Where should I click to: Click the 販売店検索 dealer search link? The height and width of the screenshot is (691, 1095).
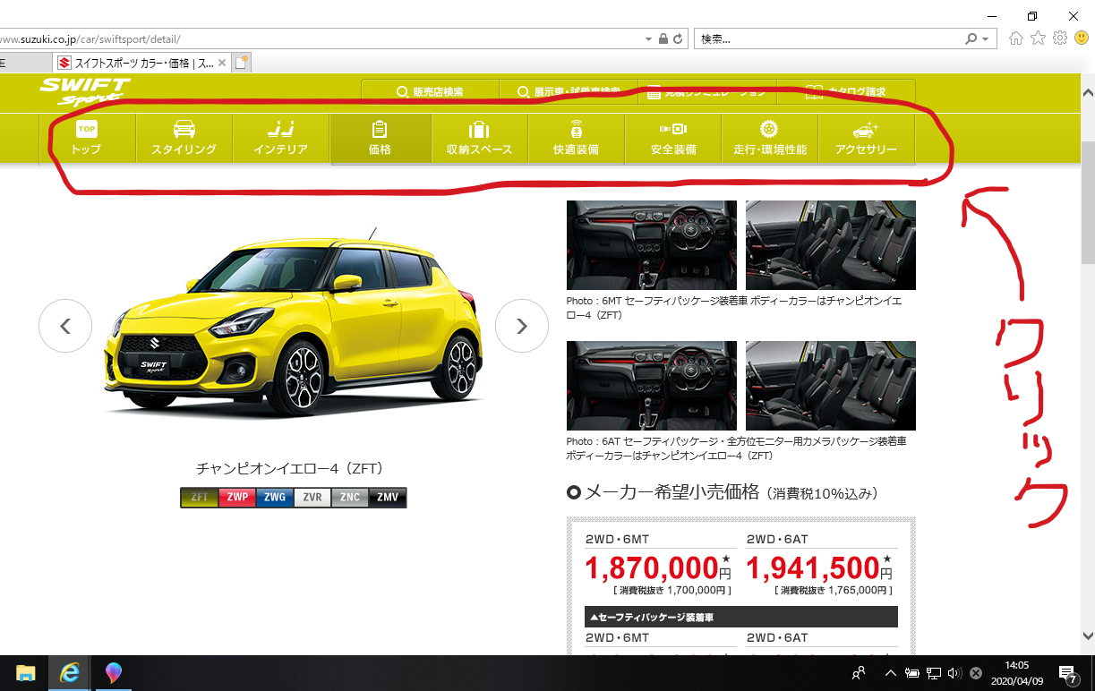(430, 91)
